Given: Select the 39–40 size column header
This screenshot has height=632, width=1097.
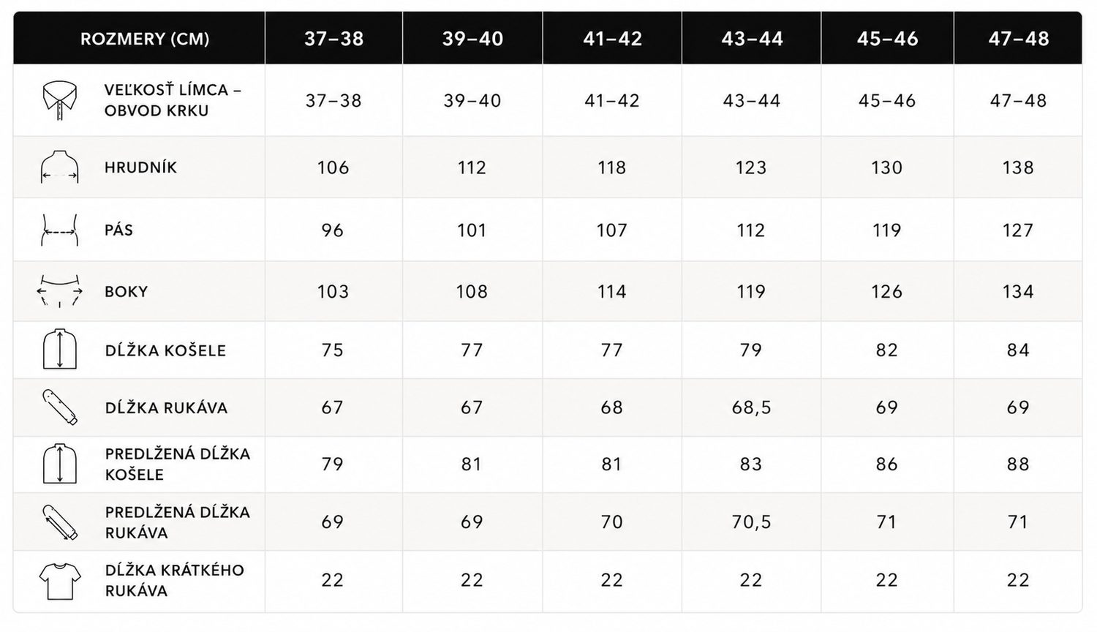Looking at the screenshot, I should click(x=472, y=39).
